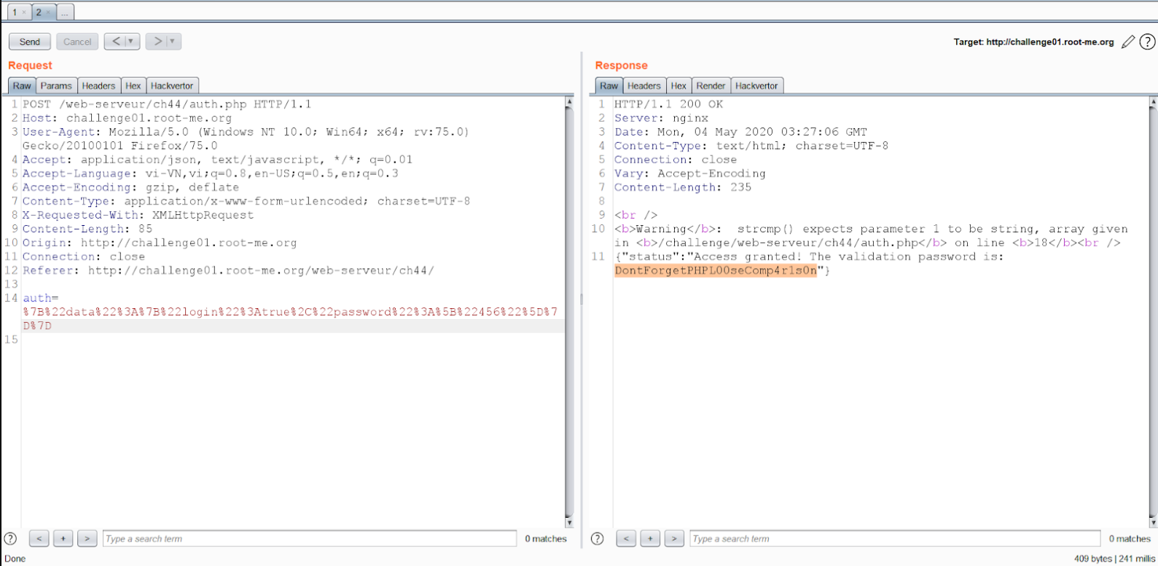This screenshot has height=566, width=1158.
Task: Open help beside the target pencil icon
Action: [1147, 42]
